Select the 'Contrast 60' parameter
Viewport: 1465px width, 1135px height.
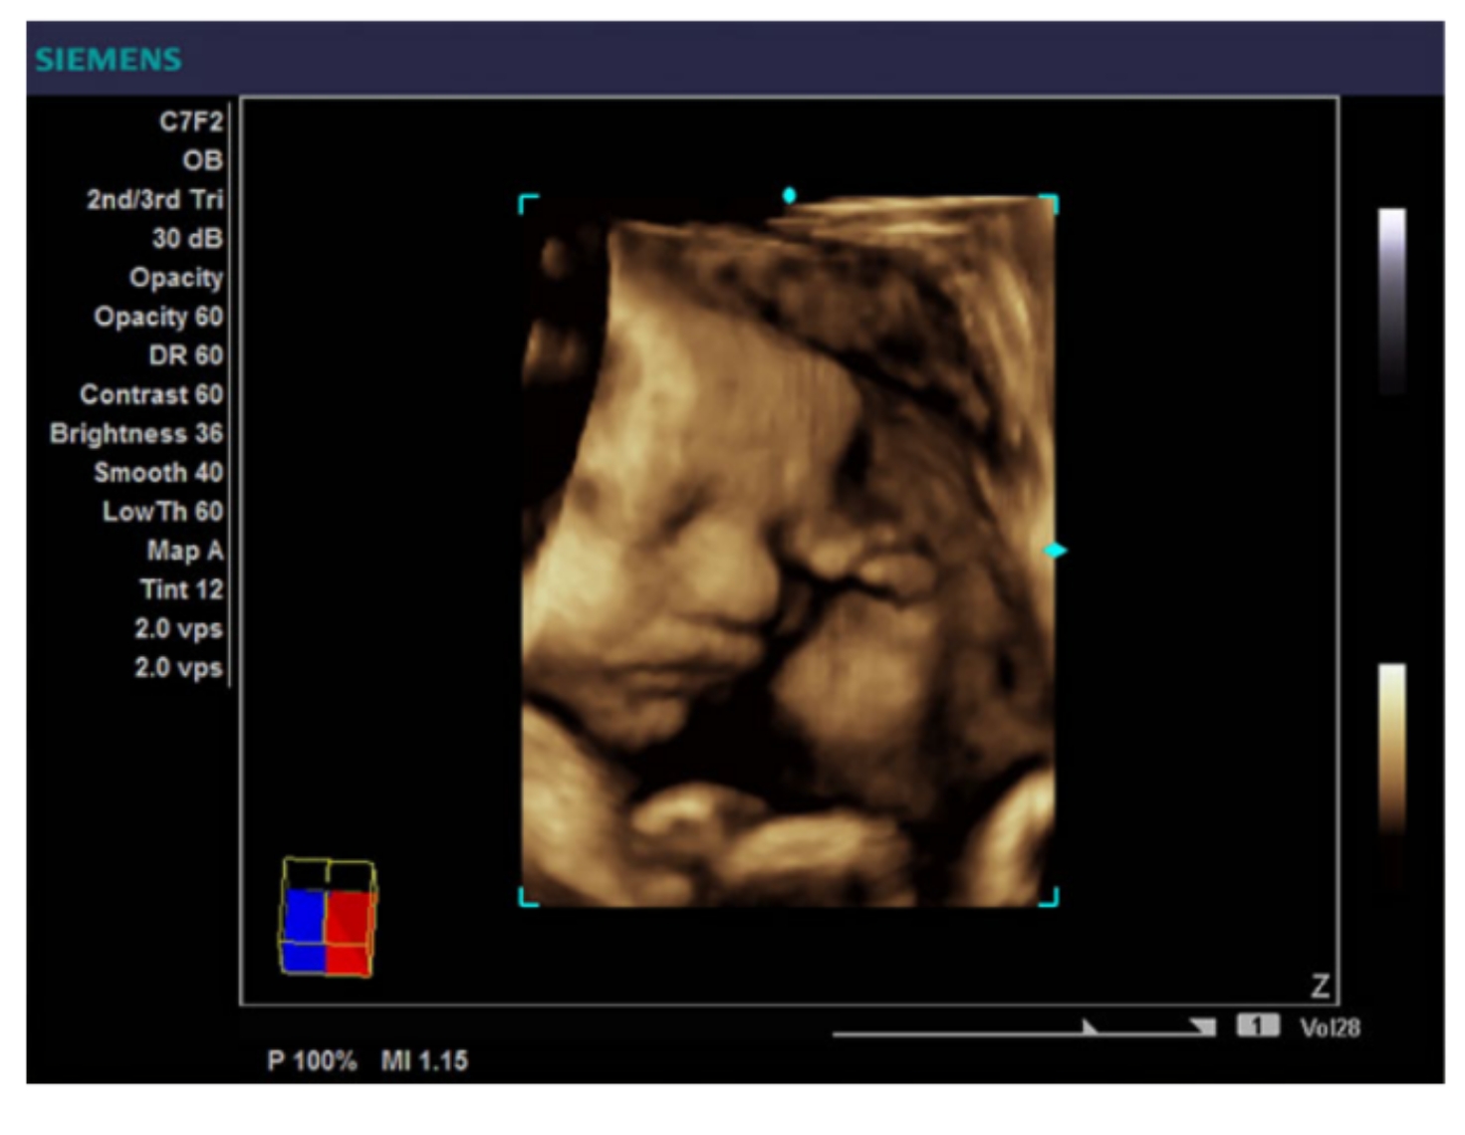coord(151,394)
